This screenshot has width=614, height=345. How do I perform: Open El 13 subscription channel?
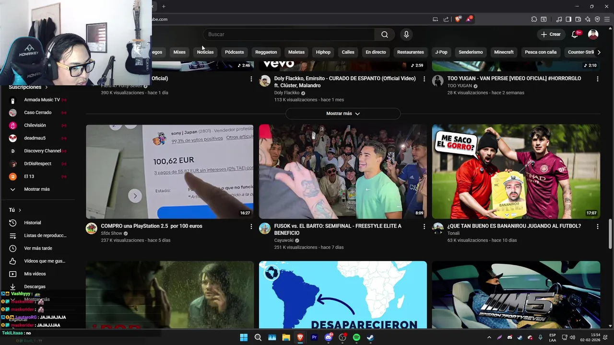[x=37, y=176]
